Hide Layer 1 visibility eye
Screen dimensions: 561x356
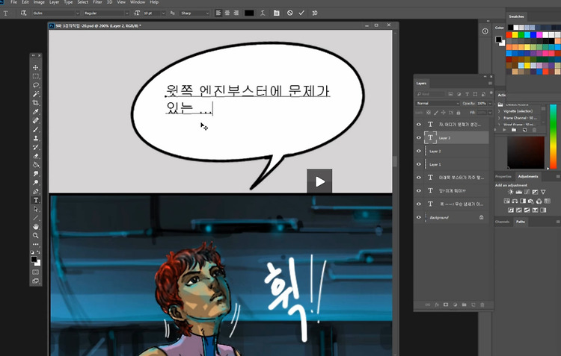419,164
